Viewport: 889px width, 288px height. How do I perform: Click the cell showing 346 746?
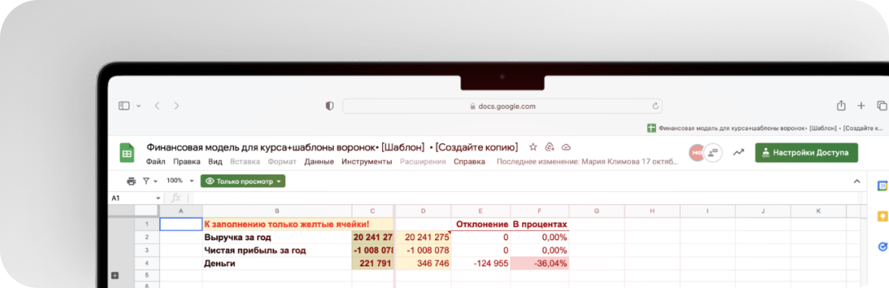tap(424, 263)
